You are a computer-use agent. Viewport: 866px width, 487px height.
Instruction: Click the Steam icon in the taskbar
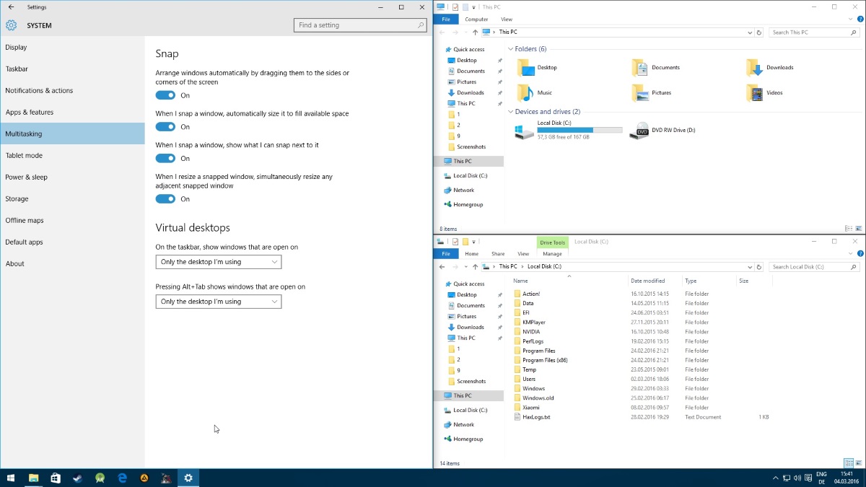coord(77,478)
